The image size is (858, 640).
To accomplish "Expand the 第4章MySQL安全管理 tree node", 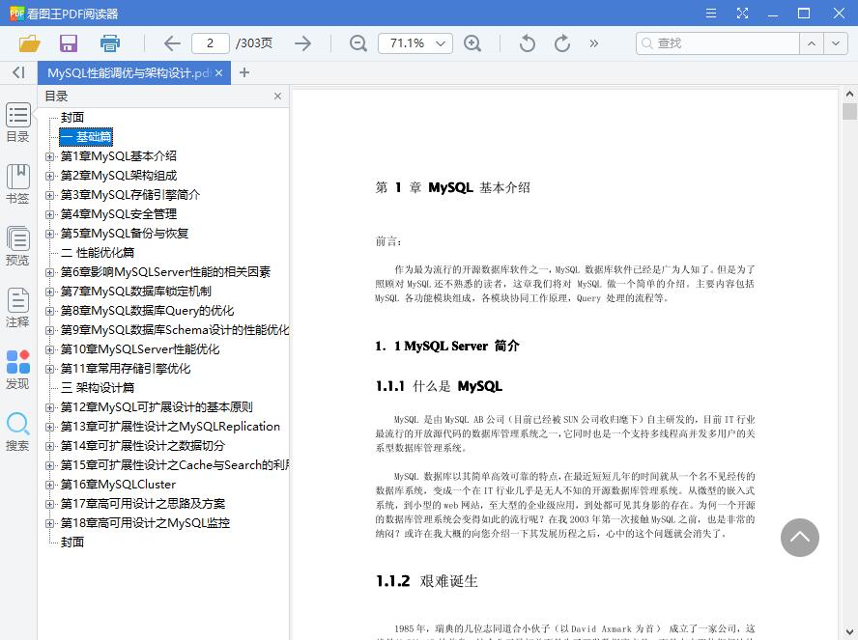I will pyautogui.click(x=50, y=214).
